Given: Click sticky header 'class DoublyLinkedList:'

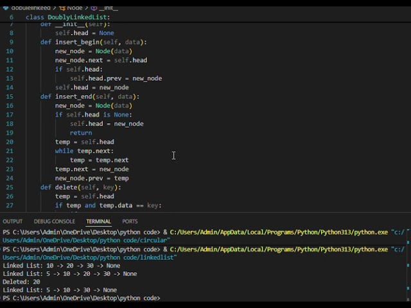Looking at the screenshot, I should [68, 17].
